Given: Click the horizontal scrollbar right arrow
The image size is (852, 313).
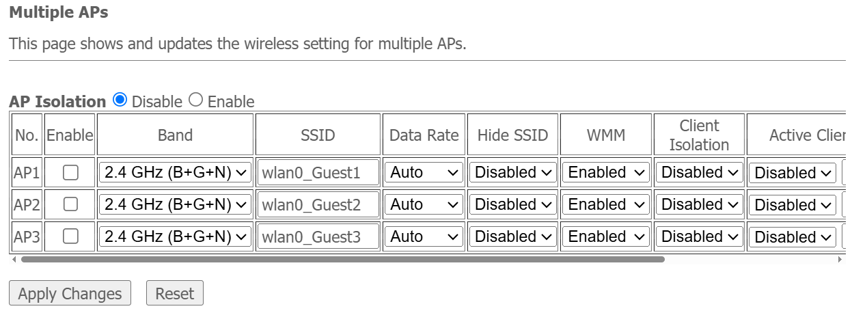Looking at the screenshot, I should click(840, 260).
